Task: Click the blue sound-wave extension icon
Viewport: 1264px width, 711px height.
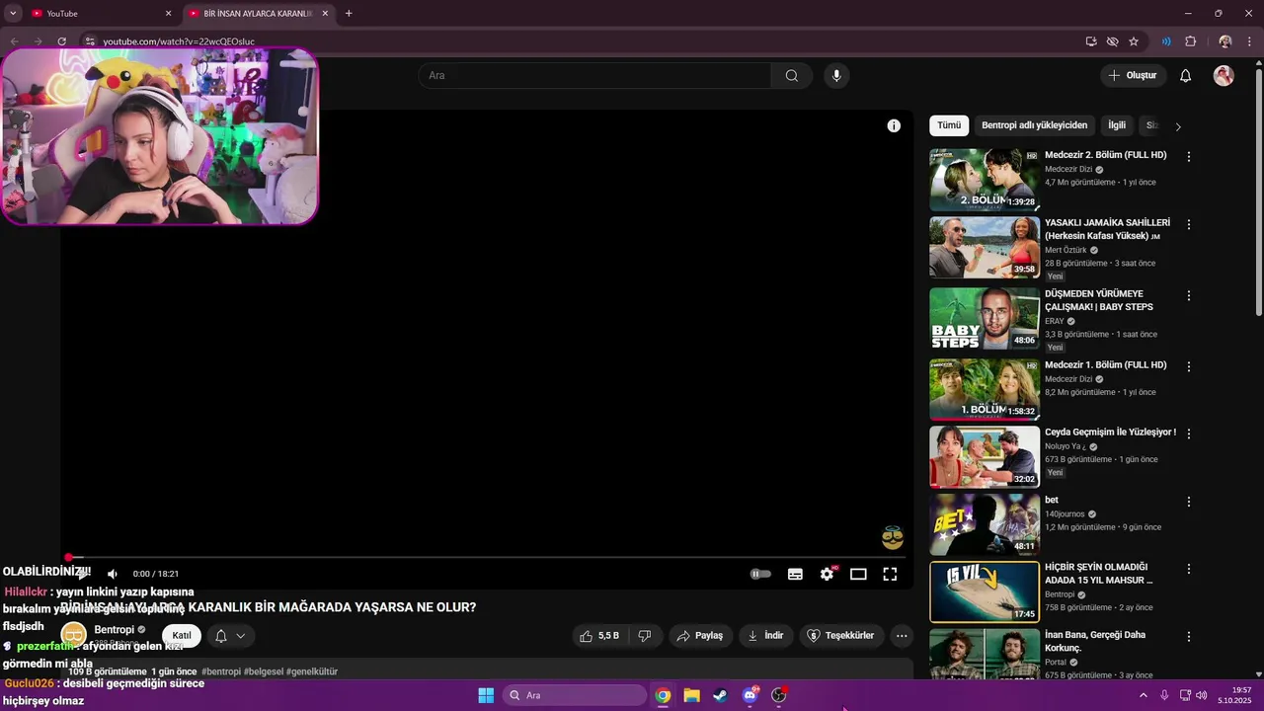Action: (x=1166, y=41)
